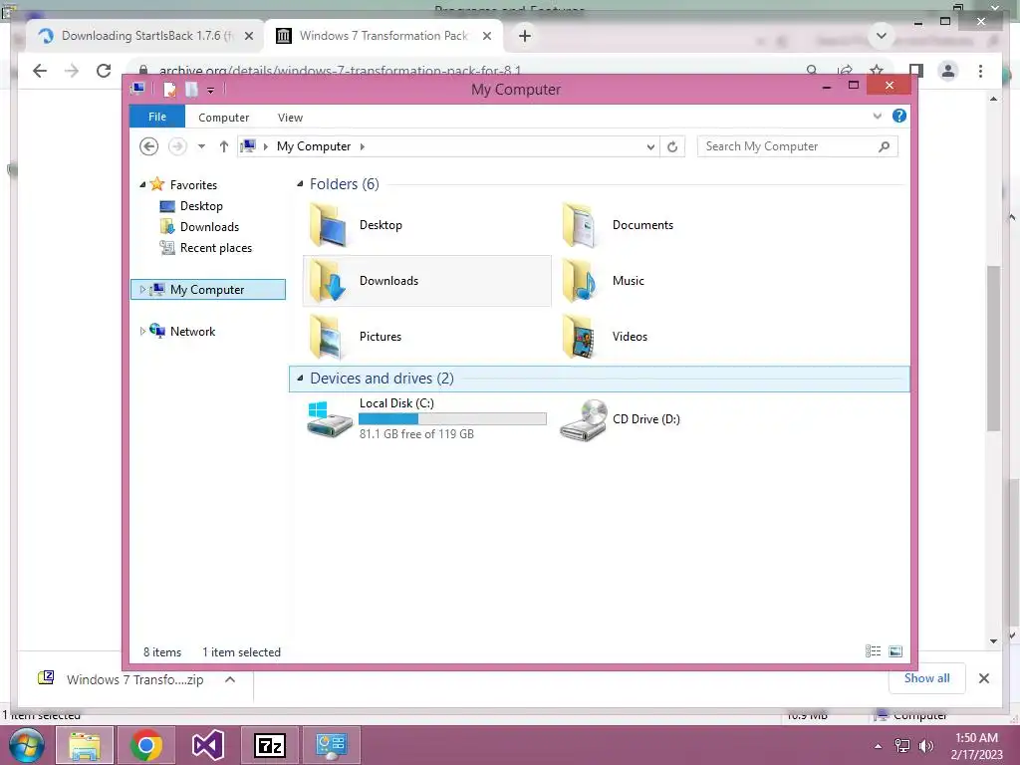1020x765 pixels.
Task: Switch to details view icon in status bar
Action: pos(873,651)
